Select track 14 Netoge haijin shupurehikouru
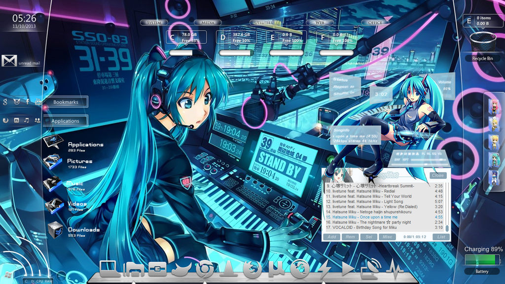Viewport: 505px width, 284px height. [x=384, y=212]
